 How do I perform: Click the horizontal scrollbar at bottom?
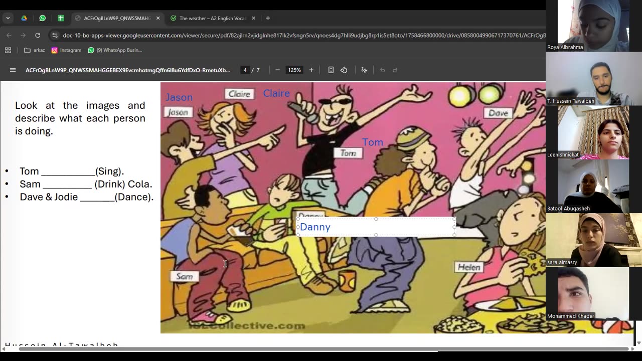(x=324, y=348)
